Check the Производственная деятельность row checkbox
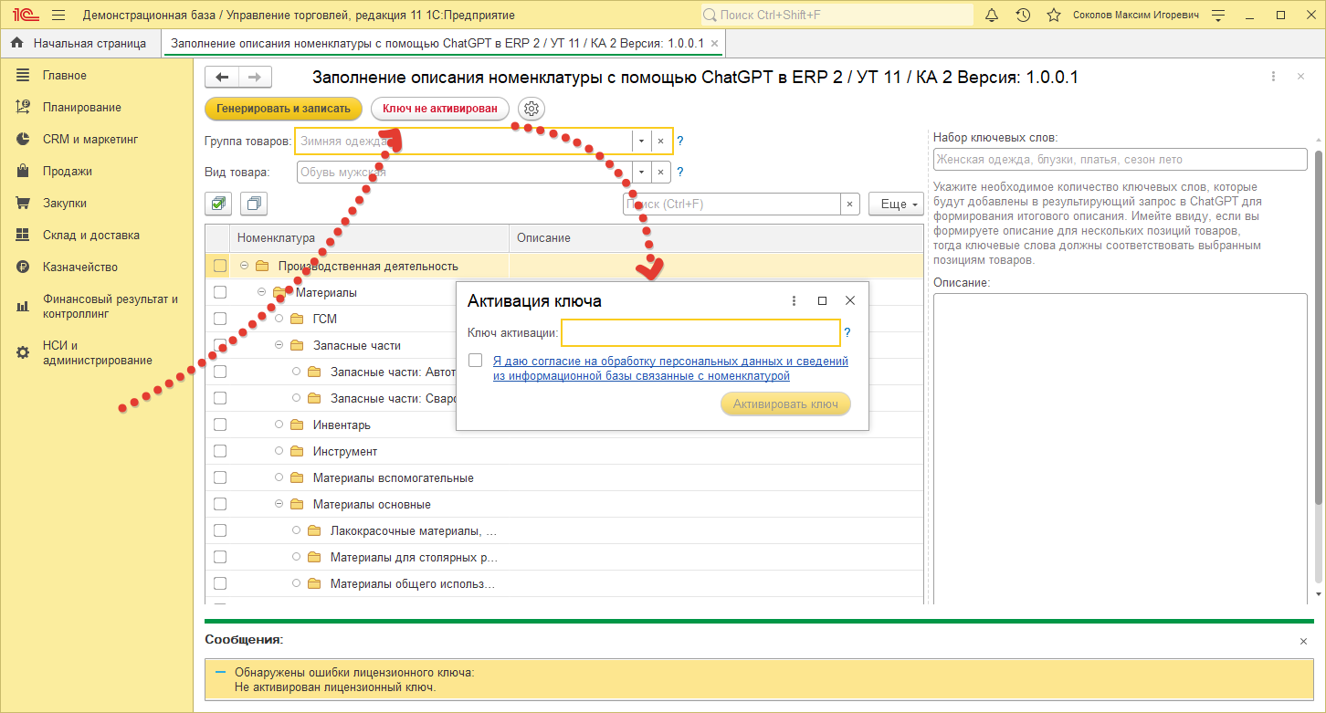The height and width of the screenshot is (713, 1326). 219,266
